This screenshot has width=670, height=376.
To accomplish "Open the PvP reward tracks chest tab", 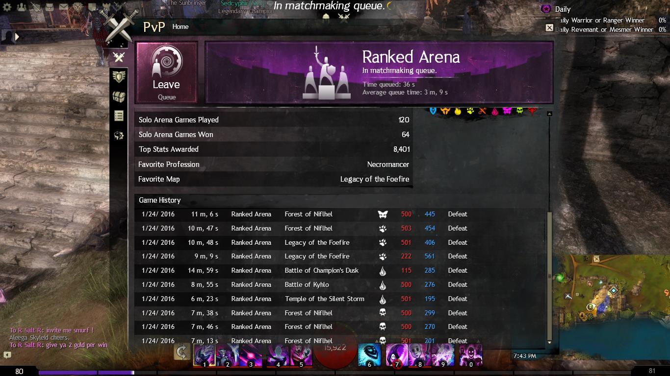I will pyautogui.click(x=119, y=96).
